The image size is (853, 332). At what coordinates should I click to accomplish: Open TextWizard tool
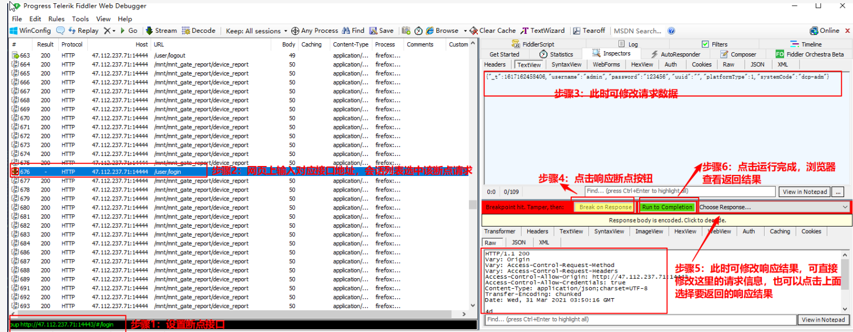pos(542,31)
